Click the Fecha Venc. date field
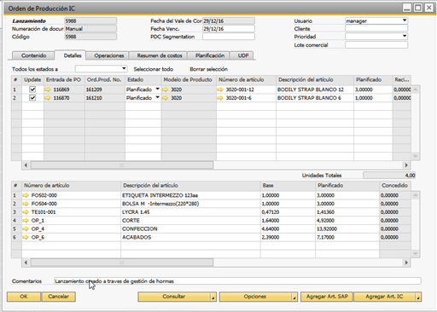 (229, 28)
